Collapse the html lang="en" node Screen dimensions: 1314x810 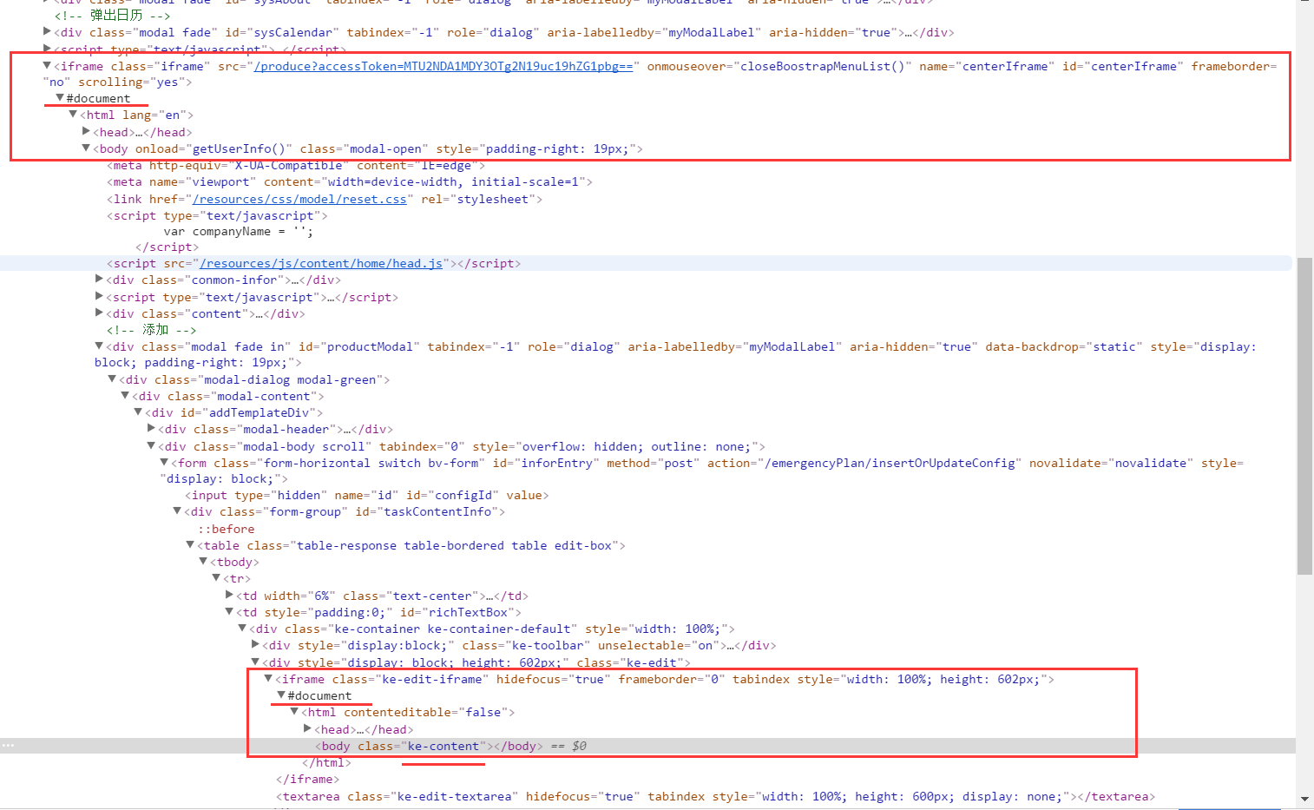pyautogui.click(x=73, y=114)
